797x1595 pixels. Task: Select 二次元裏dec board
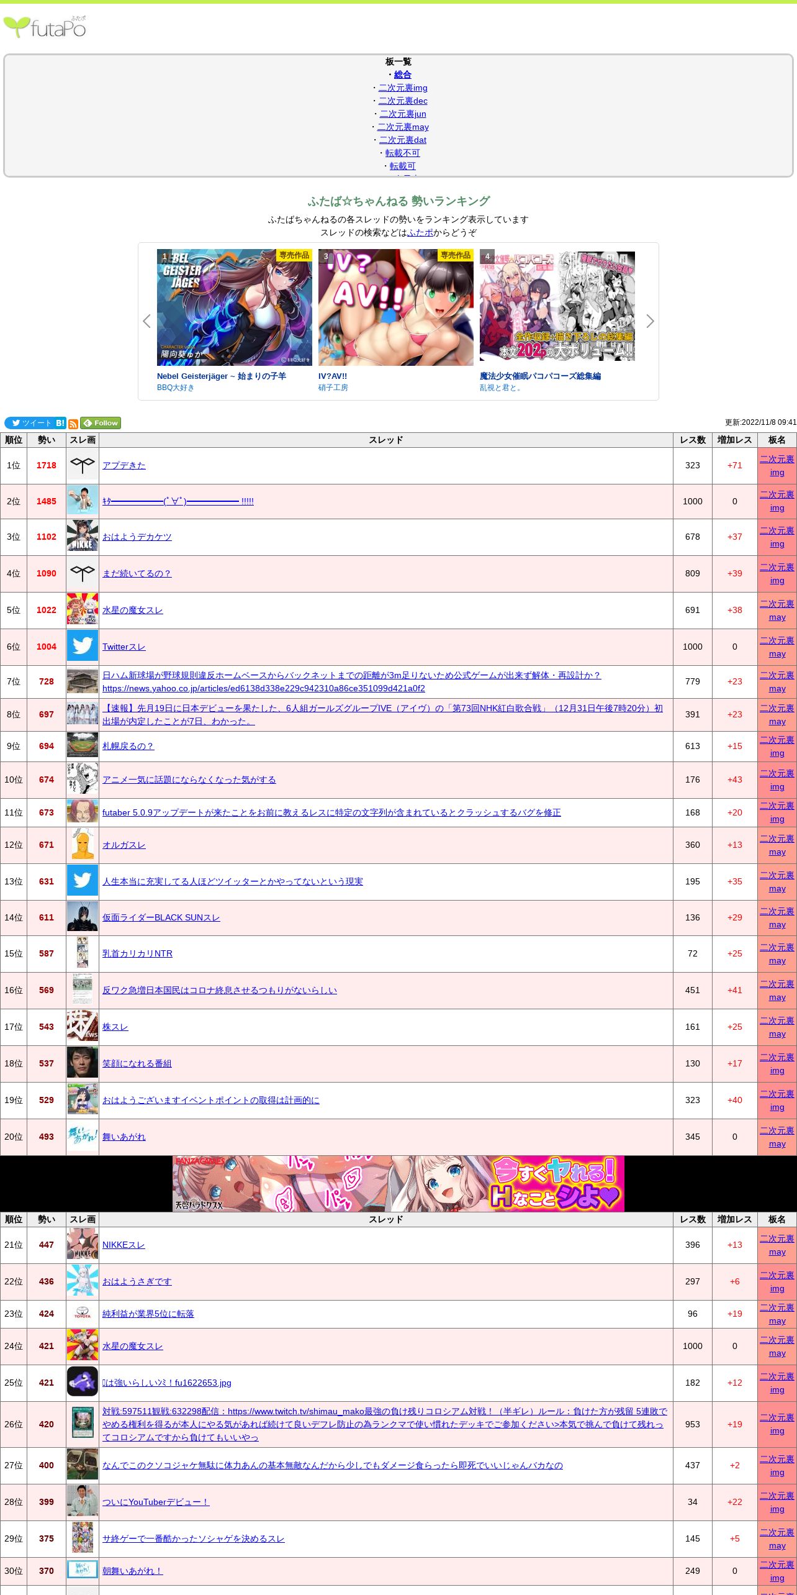403,101
